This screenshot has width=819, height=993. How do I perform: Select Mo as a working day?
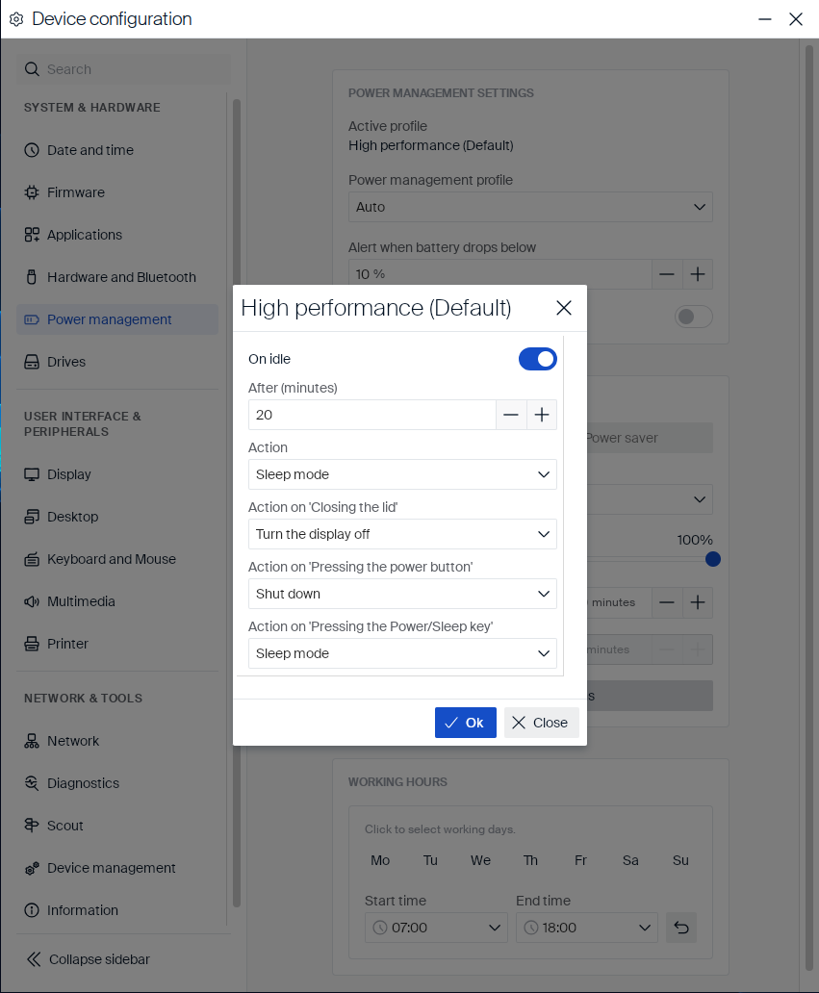click(x=380, y=860)
